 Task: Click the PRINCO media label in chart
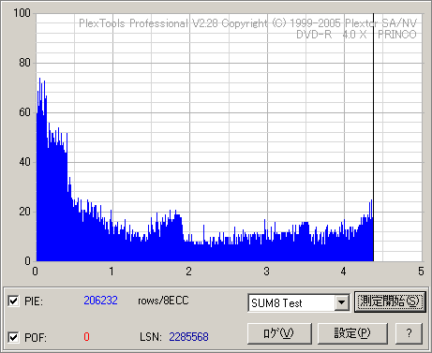tap(397, 35)
